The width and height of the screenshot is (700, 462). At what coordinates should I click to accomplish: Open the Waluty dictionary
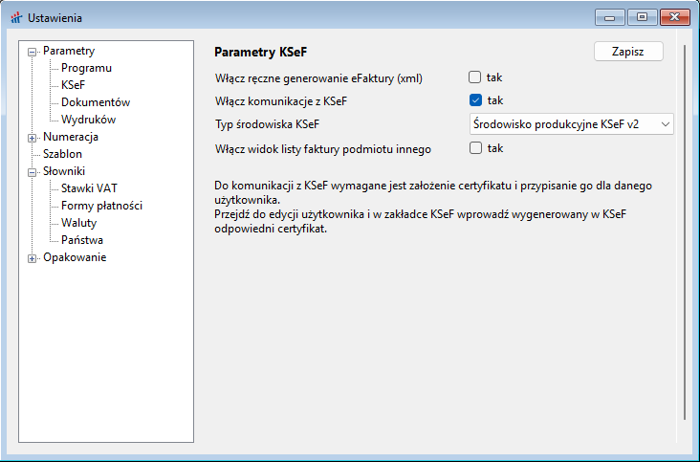tap(78, 223)
